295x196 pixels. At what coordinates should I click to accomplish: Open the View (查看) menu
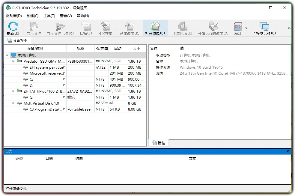pos(66,16)
